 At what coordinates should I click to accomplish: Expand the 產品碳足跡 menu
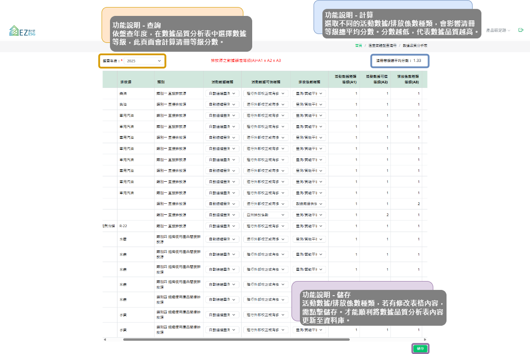[498, 30]
